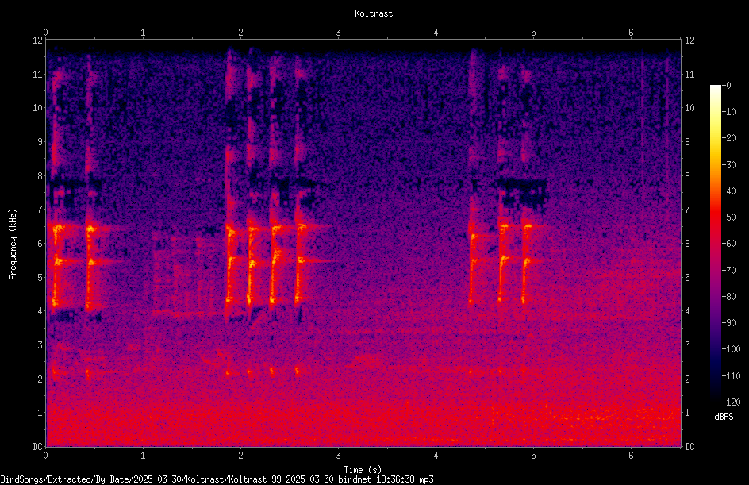The height and width of the screenshot is (485, 749).
Task: Click "10" on the right frequency axis
Action: pyautogui.click(x=689, y=108)
